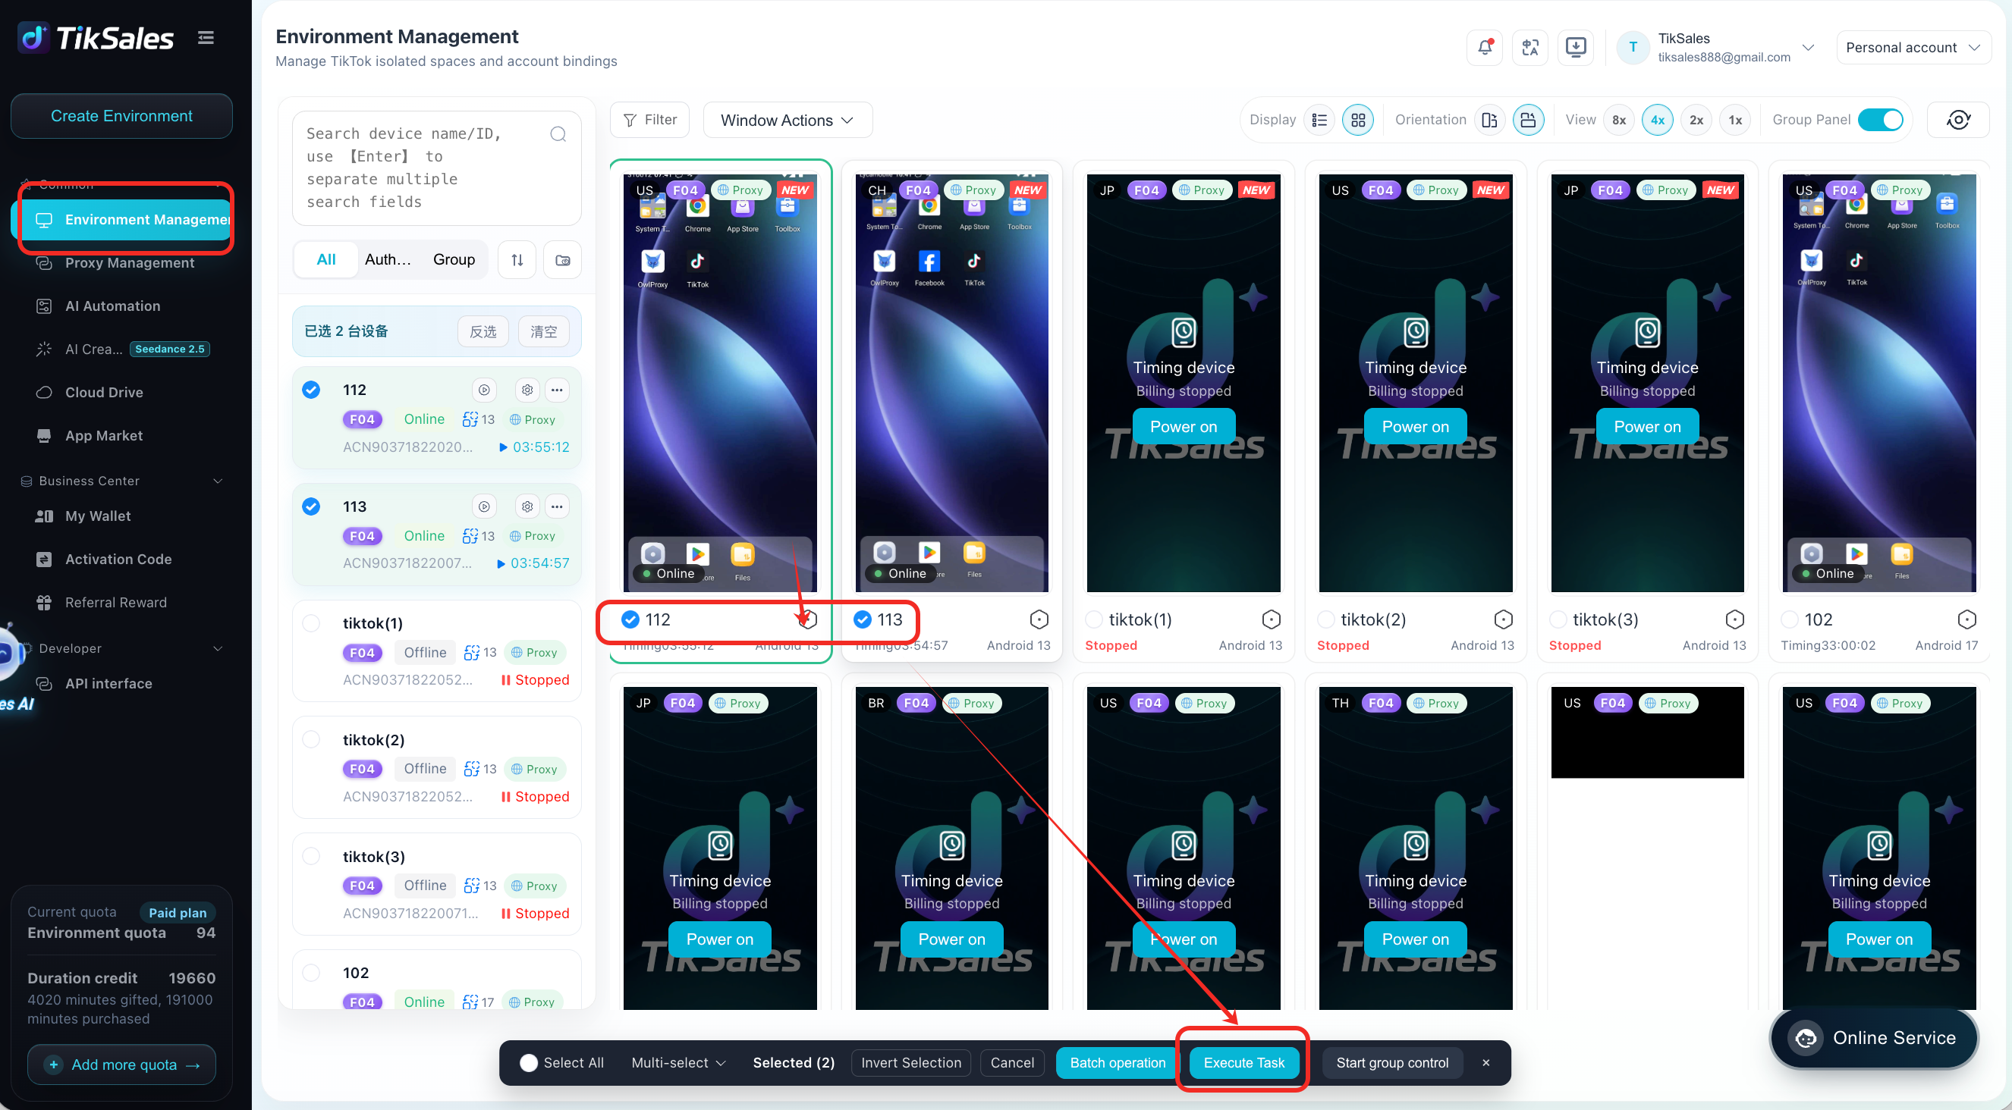Set the view zoom to 1x
Screen dimensions: 2012x1110
pos(1735,120)
